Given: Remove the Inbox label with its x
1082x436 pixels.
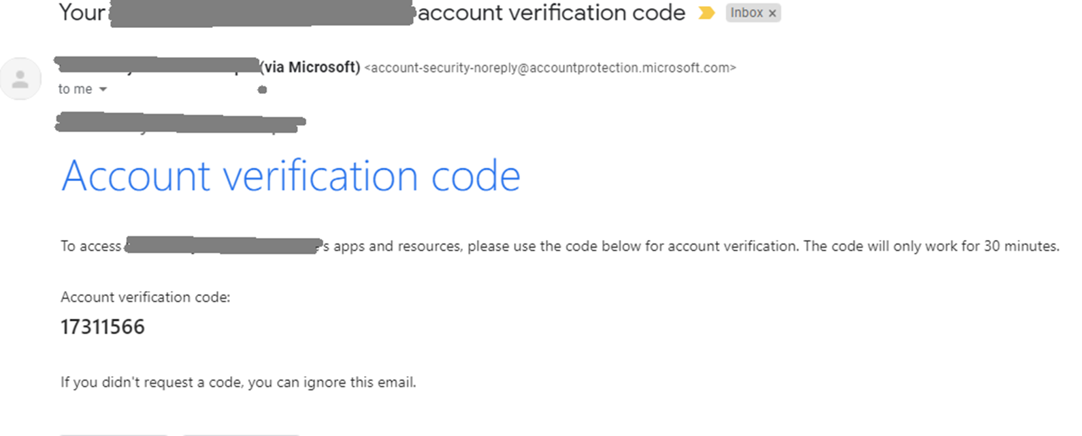Looking at the screenshot, I should 772,13.
